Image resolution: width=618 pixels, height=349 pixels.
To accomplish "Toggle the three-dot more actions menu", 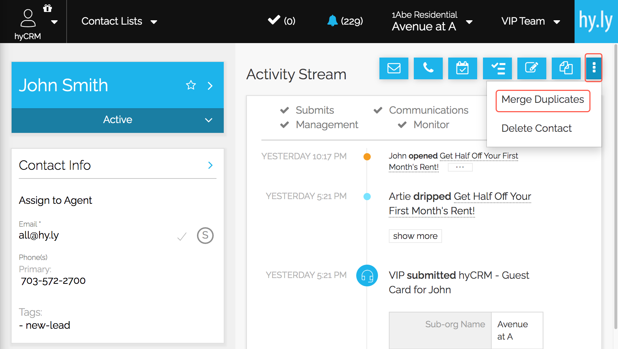I will pyautogui.click(x=594, y=68).
